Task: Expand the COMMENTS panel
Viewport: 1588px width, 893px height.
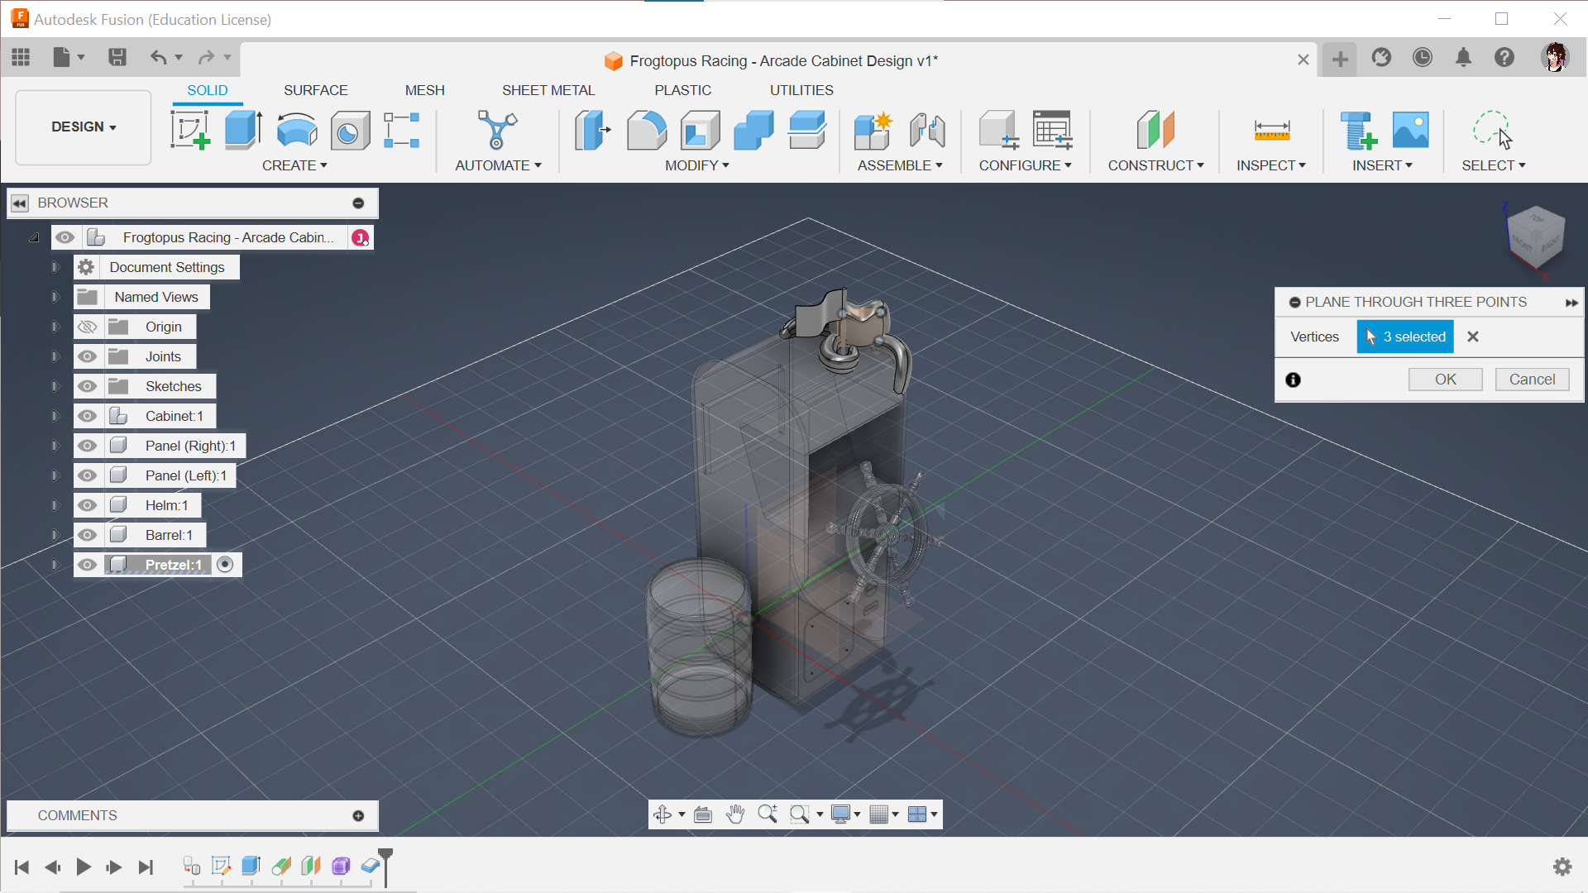Action: pyautogui.click(x=358, y=816)
